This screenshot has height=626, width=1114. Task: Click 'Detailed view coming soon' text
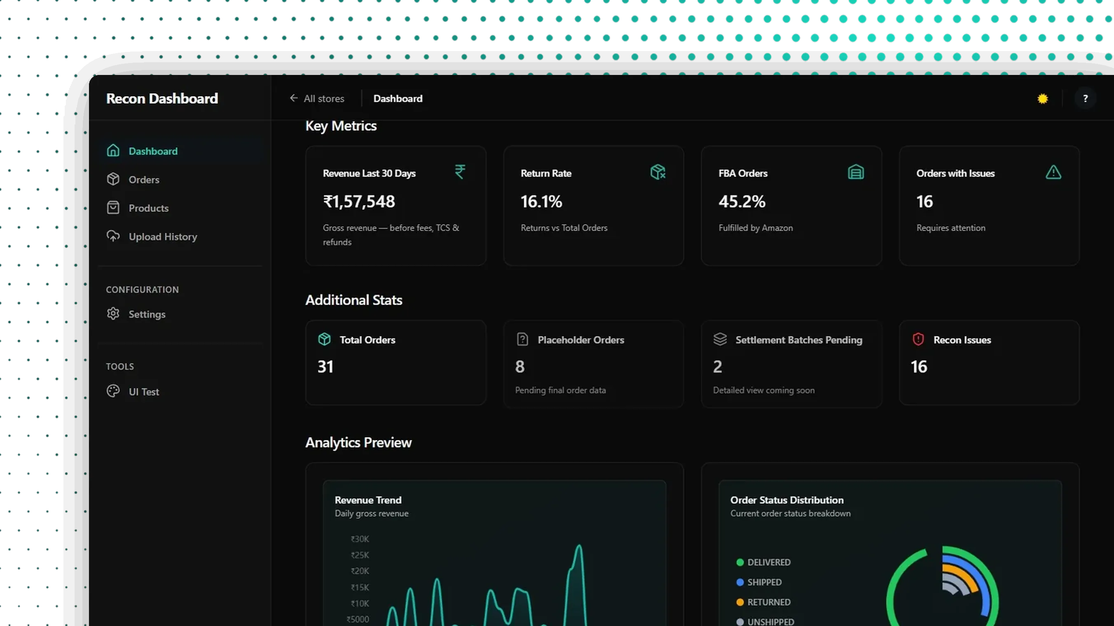(x=764, y=390)
